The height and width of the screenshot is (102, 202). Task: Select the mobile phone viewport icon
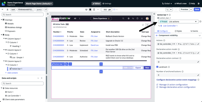coord(94,9)
